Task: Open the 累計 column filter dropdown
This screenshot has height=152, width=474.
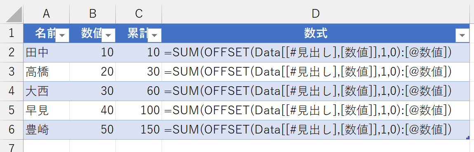Action: (x=155, y=36)
